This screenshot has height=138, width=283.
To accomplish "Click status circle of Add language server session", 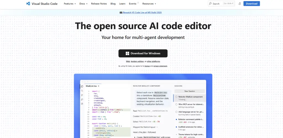I will [176, 112].
